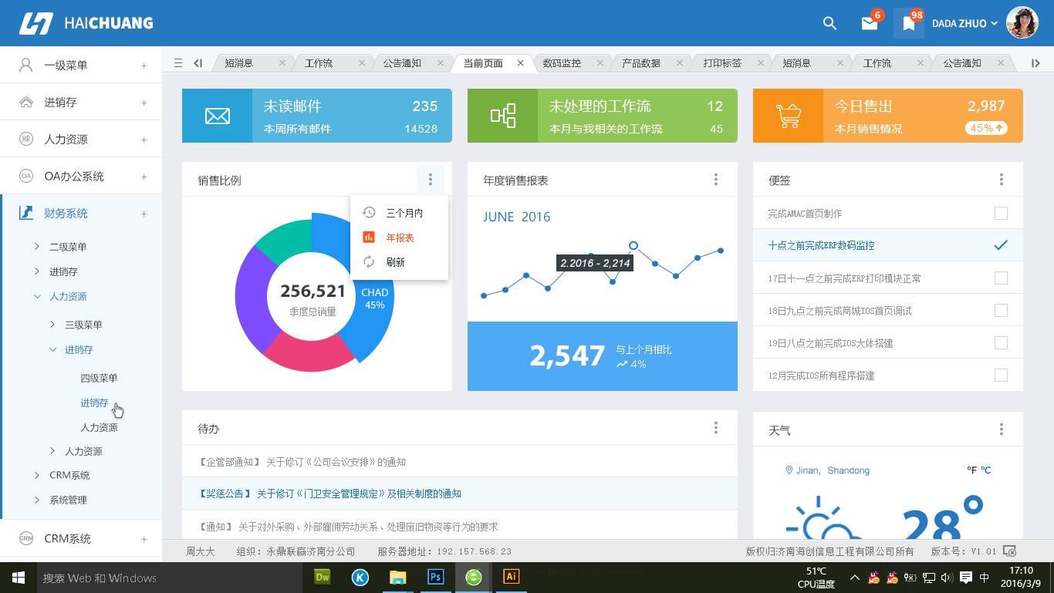Switch the weather to Fahrenheit
The height and width of the screenshot is (593, 1054).
(972, 470)
